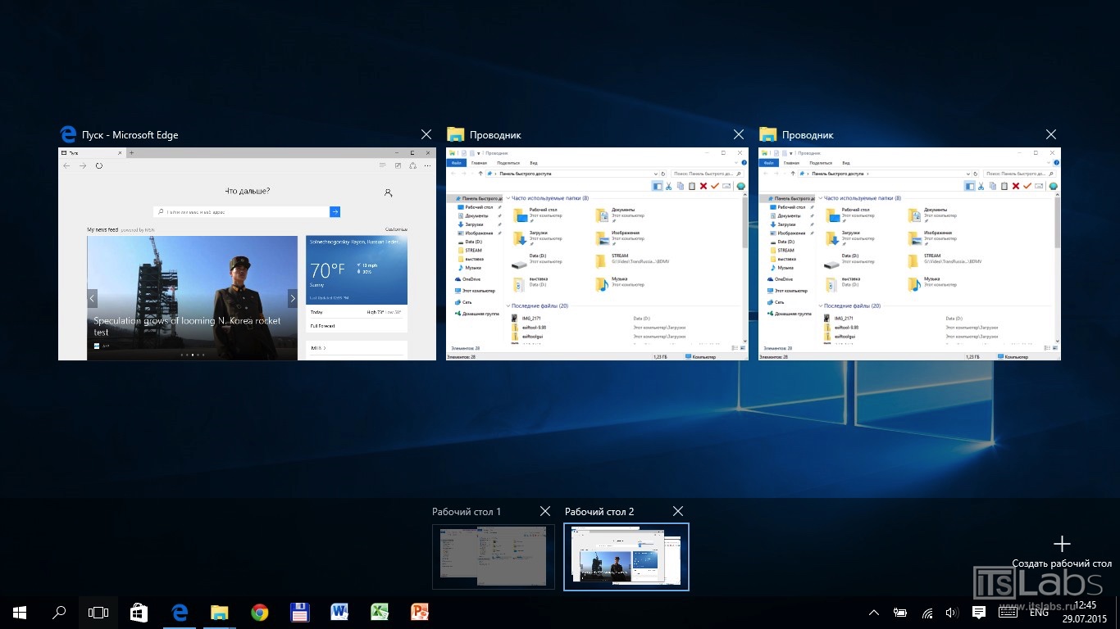This screenshot has height=629, width=1120.
Task: Select the Проводник thumbnail adjacent to the Edge preview
Action: pyautogui.click(x=597, y=254)
